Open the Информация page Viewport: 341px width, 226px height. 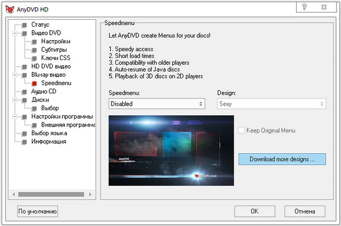(49, 141)
